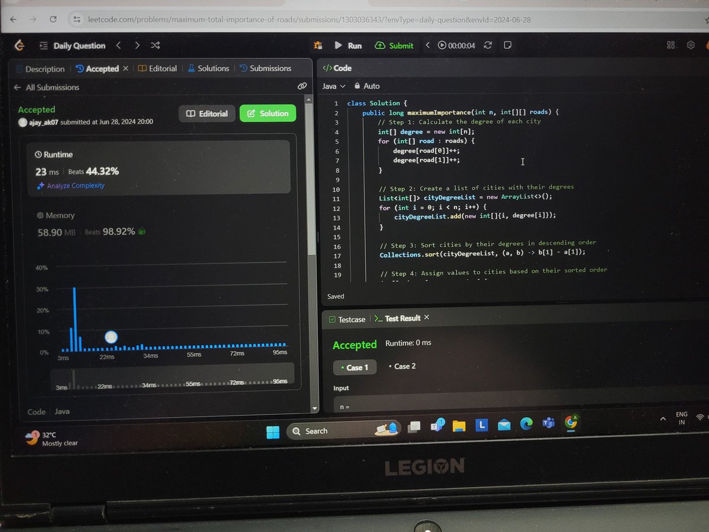
Task: Switch to the Description tab
Action: pyautogui.click(x=40, y=69)
